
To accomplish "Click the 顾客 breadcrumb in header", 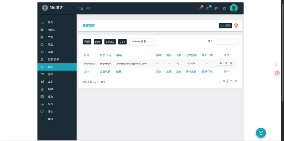I will 88,8.
